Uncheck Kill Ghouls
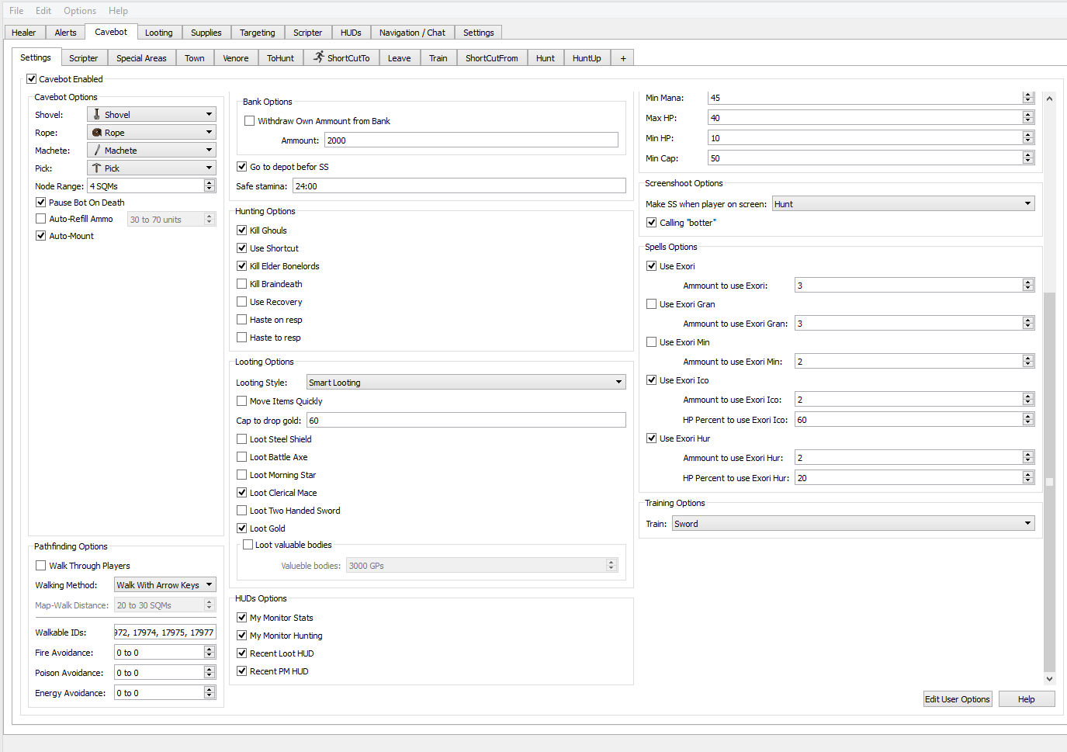The image size is (1067, 752). [x=242, y=230]
